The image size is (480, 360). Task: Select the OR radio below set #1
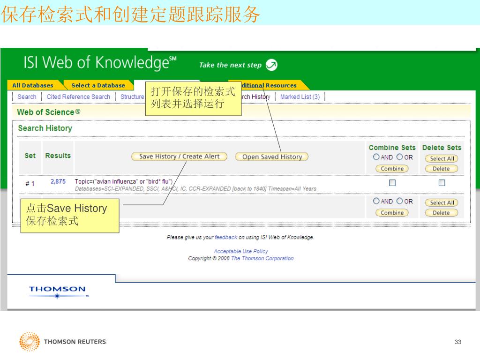pyautogui.click(x=399, y=201)
